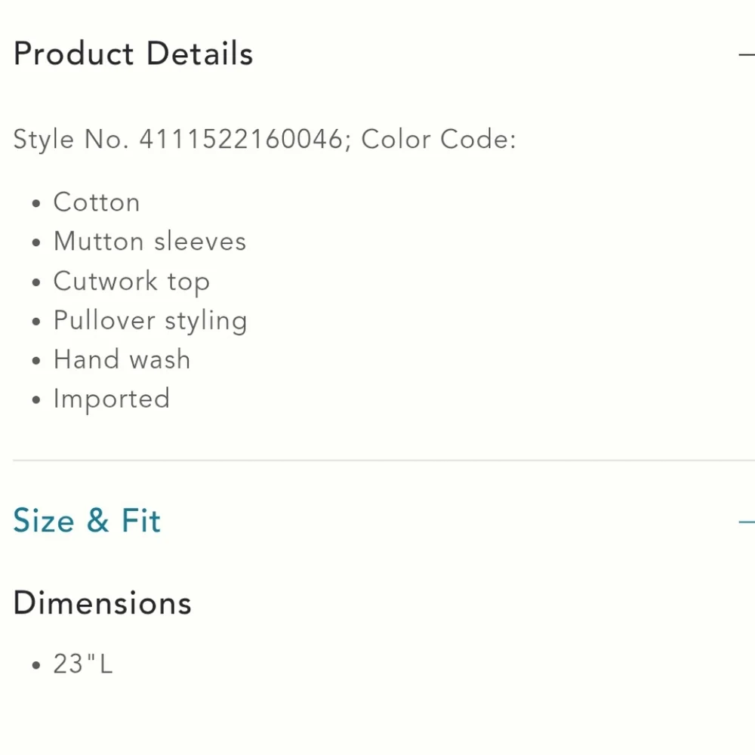
Task: Click the Product Details heading
Action: 133,54
